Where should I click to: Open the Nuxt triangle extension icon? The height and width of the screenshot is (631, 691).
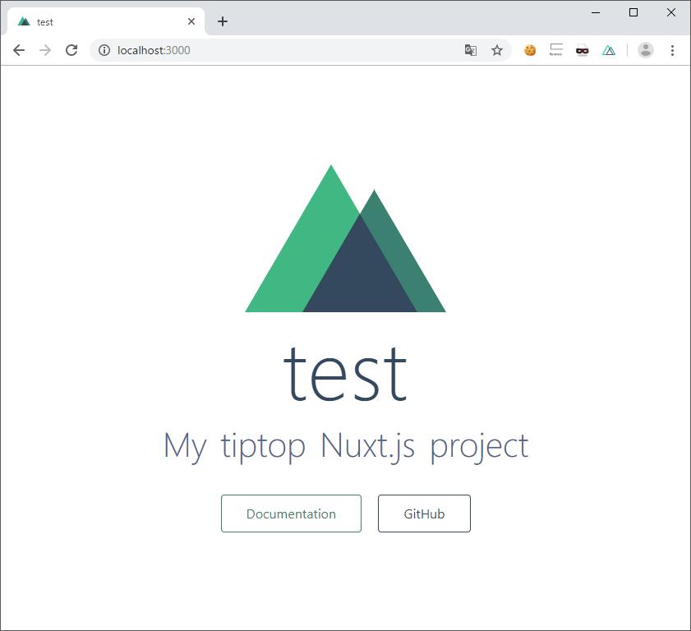(609, 51)
